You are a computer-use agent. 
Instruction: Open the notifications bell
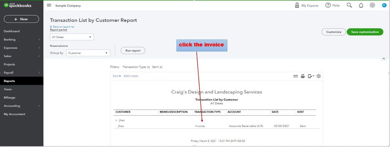point(361,5)
